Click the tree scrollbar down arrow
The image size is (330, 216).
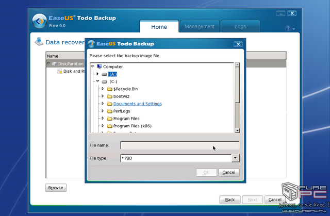(x=237, y=130)
